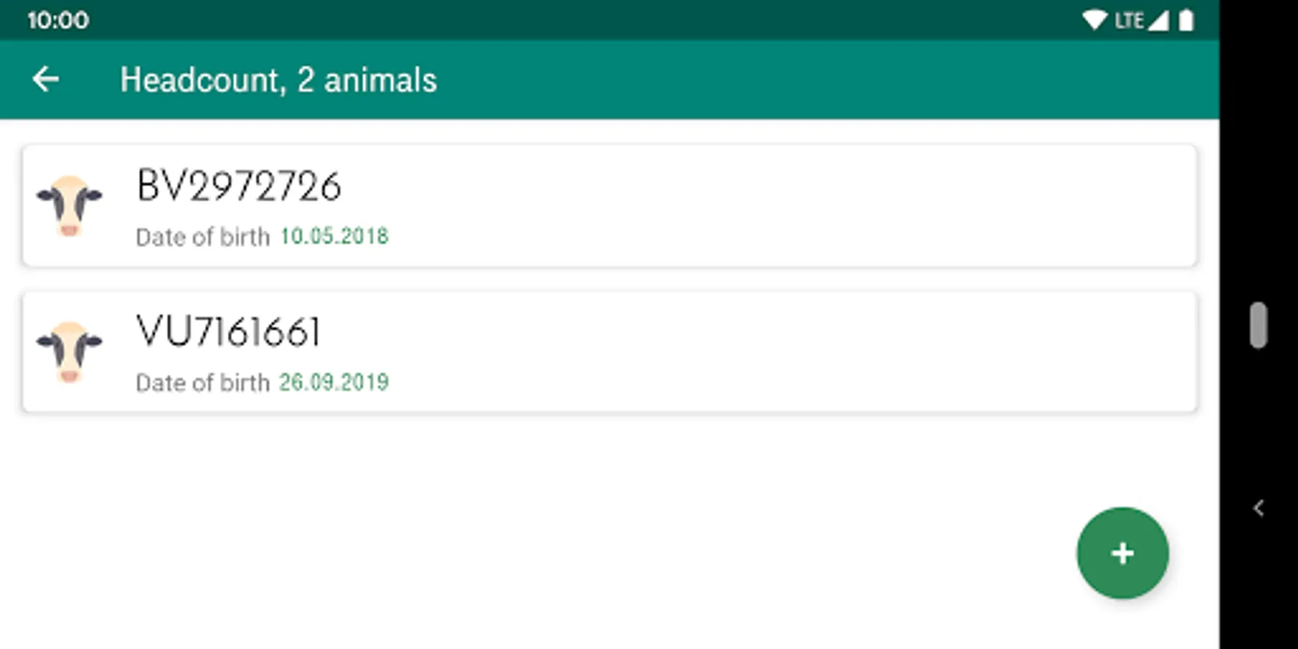The height and width of the screenshot is (649, 1298).
Task: Click the LTE network label
Action: [1129, 20]
